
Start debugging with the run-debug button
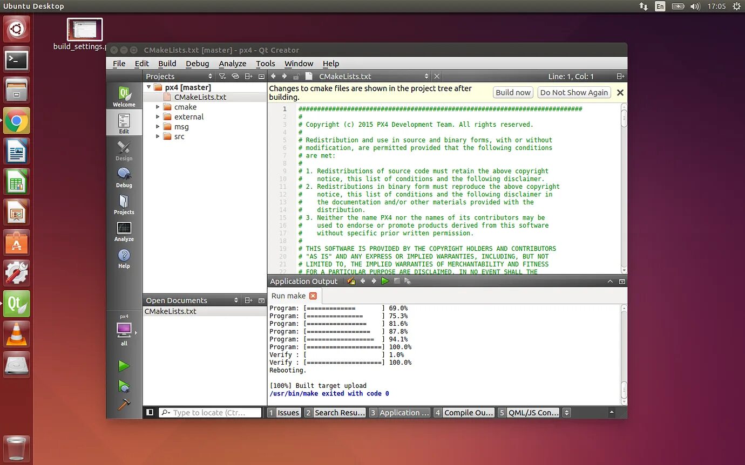(x=124, y=386)
